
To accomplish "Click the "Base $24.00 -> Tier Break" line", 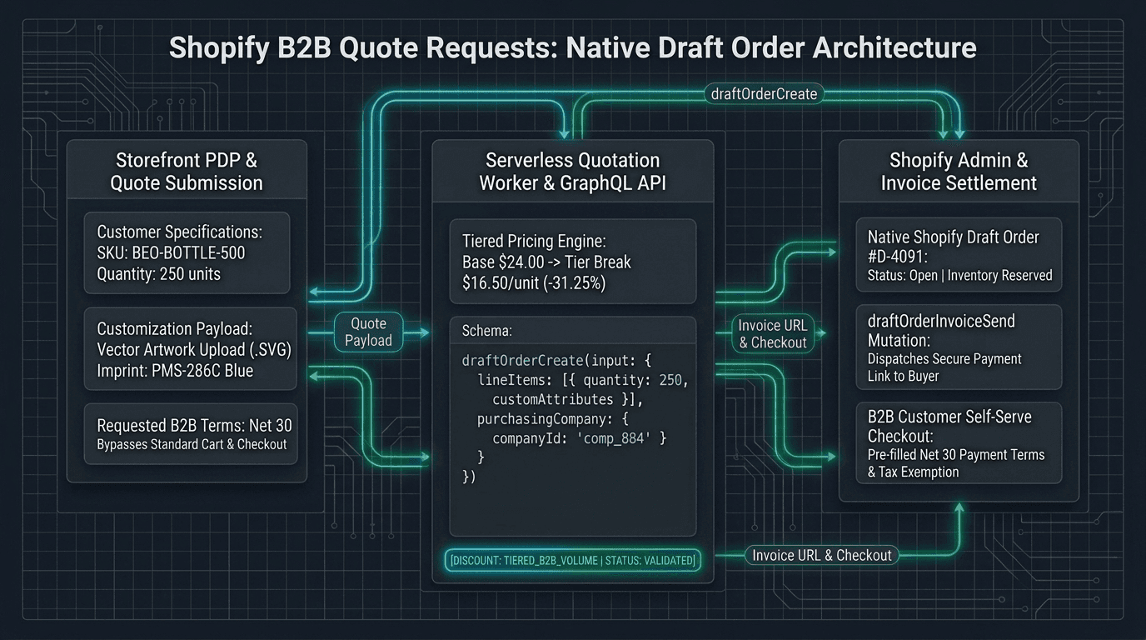I will click(546, 262).
